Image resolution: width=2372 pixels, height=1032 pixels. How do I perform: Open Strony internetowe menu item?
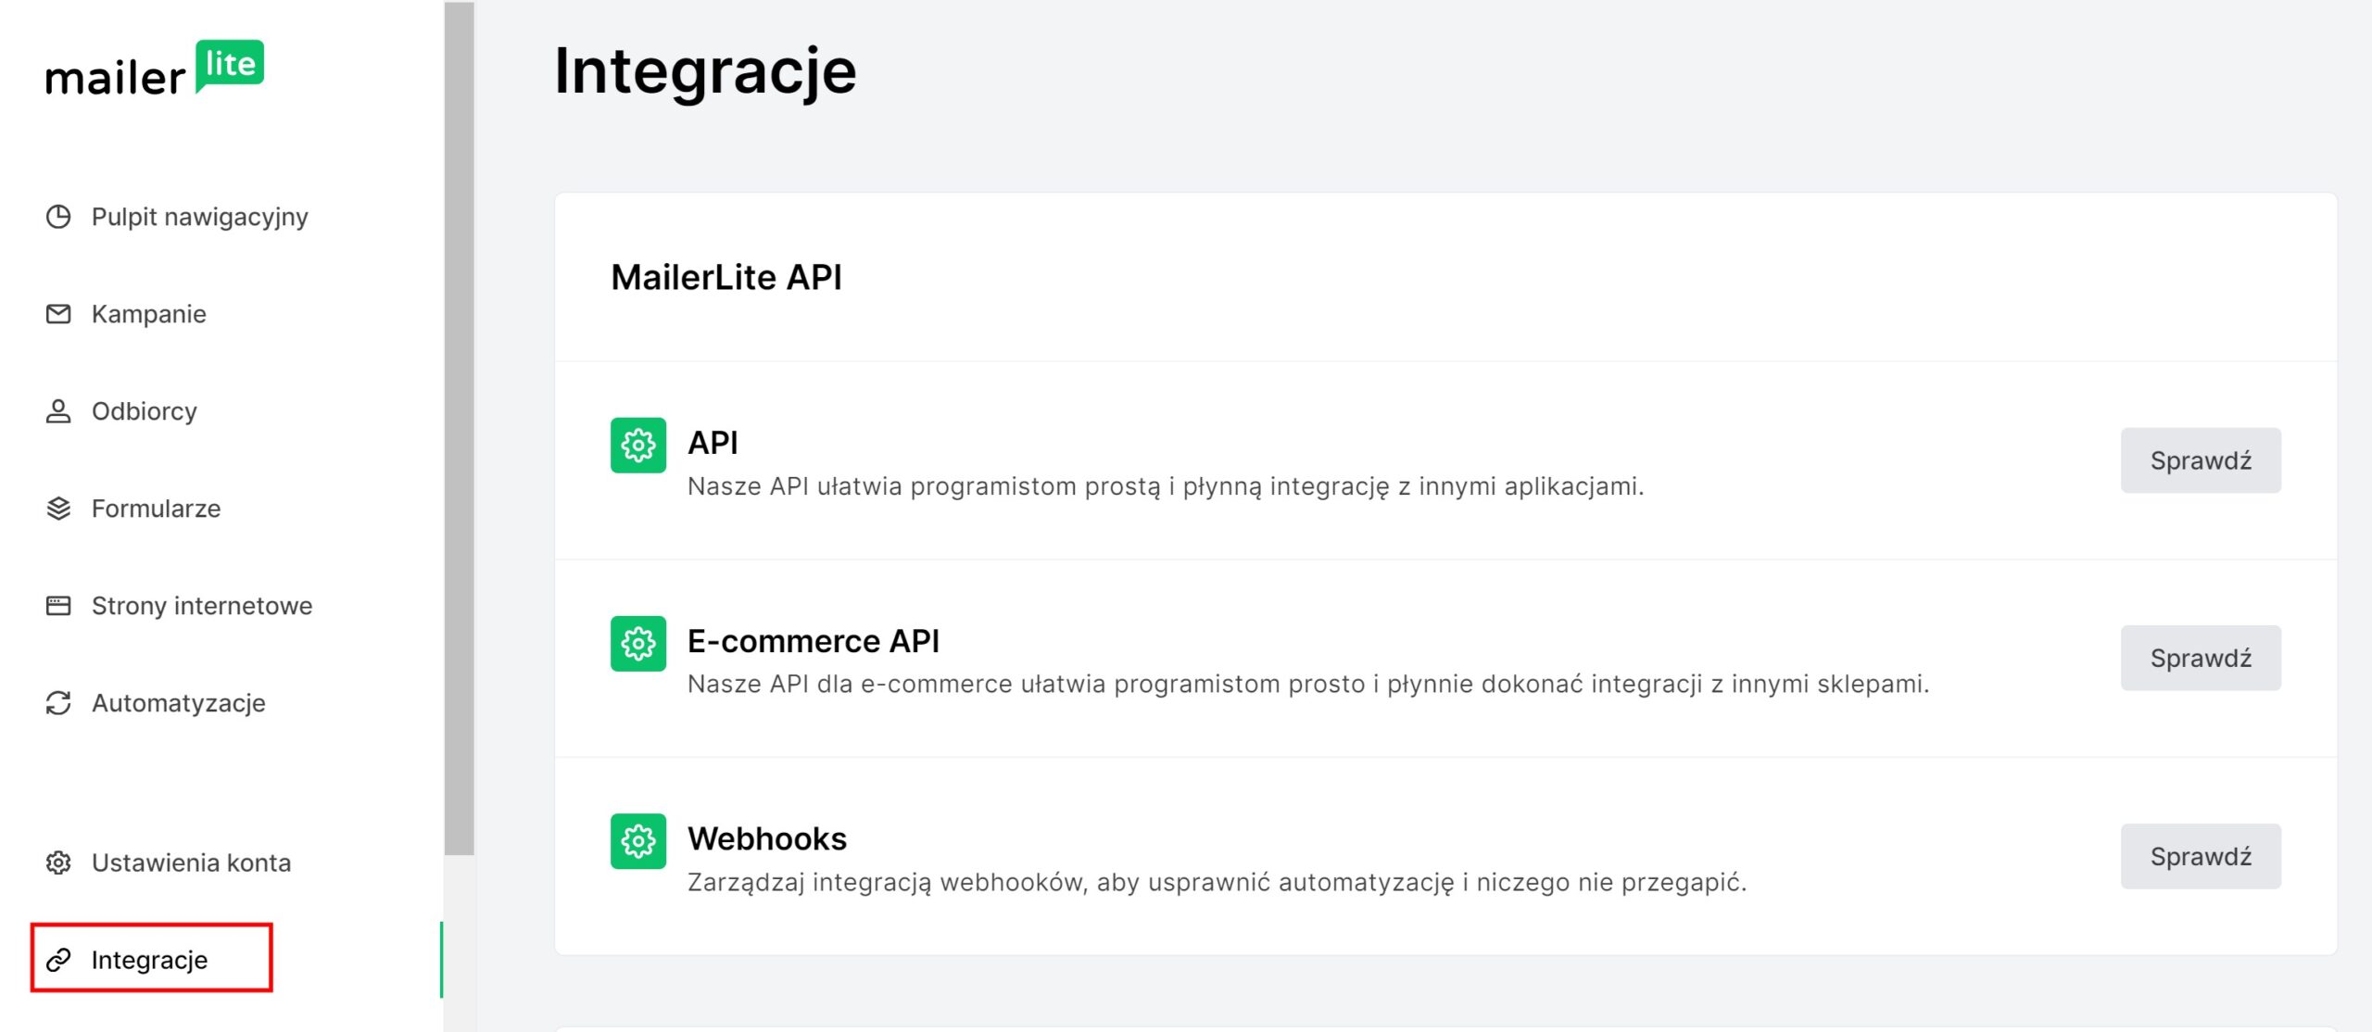pyautogui.click(x=202, y=606)
